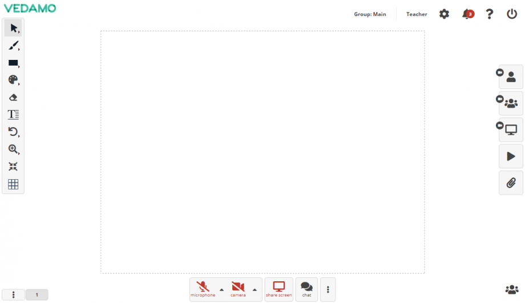The height and width of the screenshot is (303, 525).
Task: Toggle the whiteboard grid
Action: click(14, 184)
